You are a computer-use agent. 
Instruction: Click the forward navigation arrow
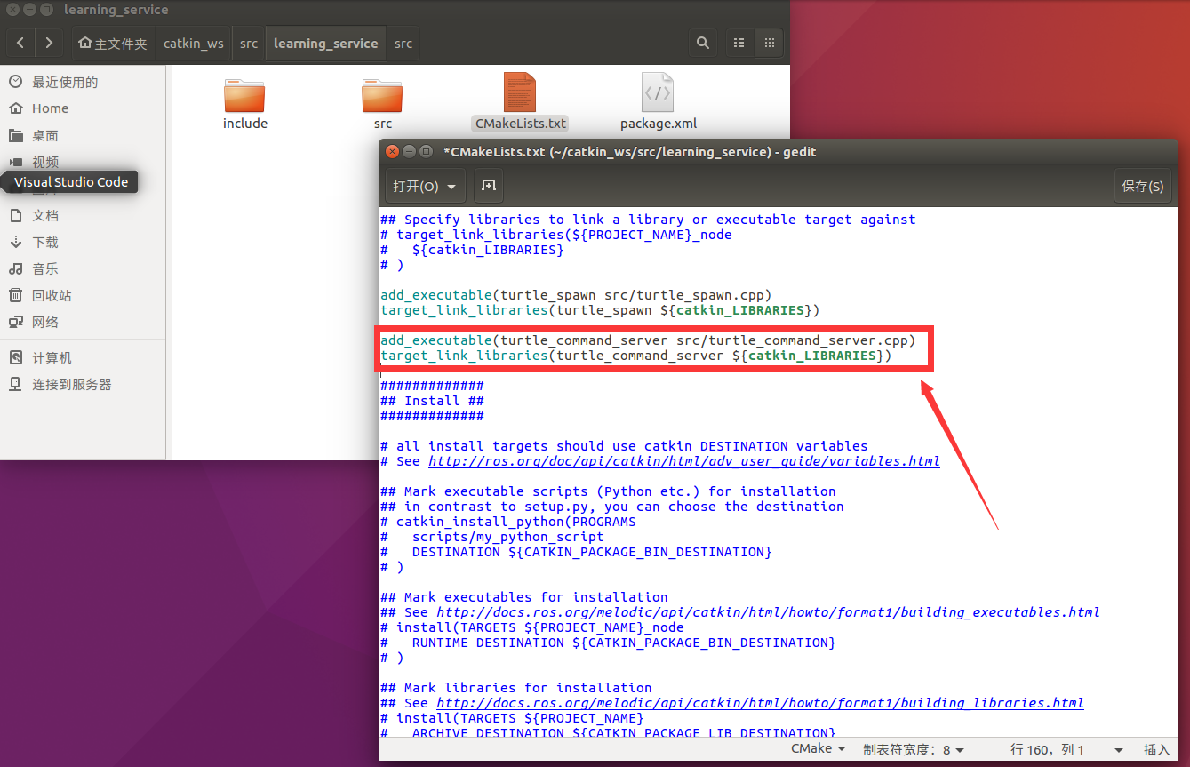click(x=49, y=42)
